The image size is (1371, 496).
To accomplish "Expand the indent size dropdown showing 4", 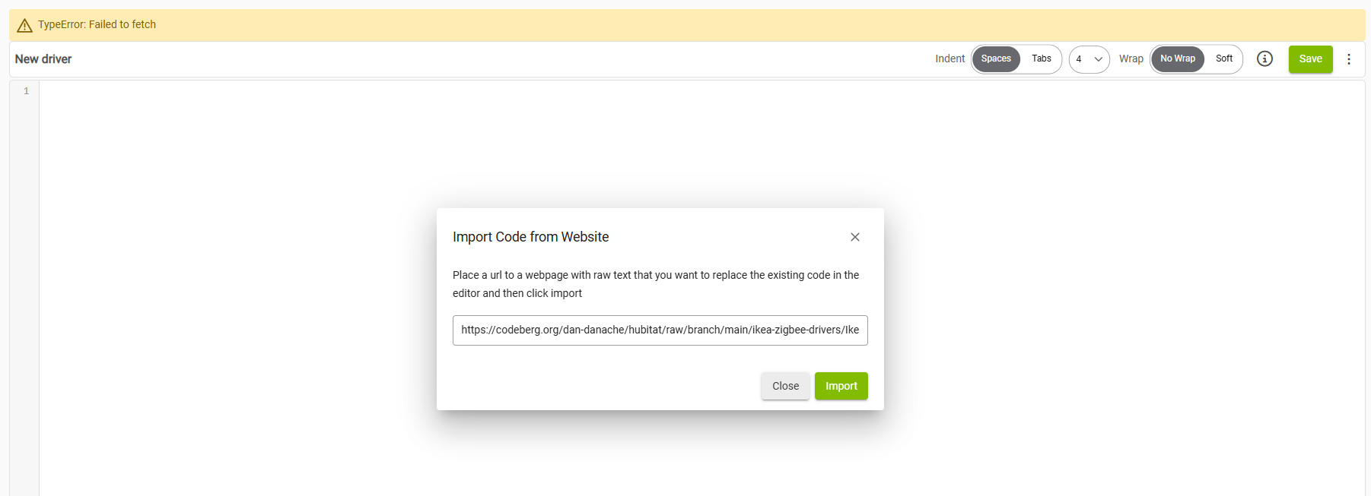I will tap(1089, 59).
